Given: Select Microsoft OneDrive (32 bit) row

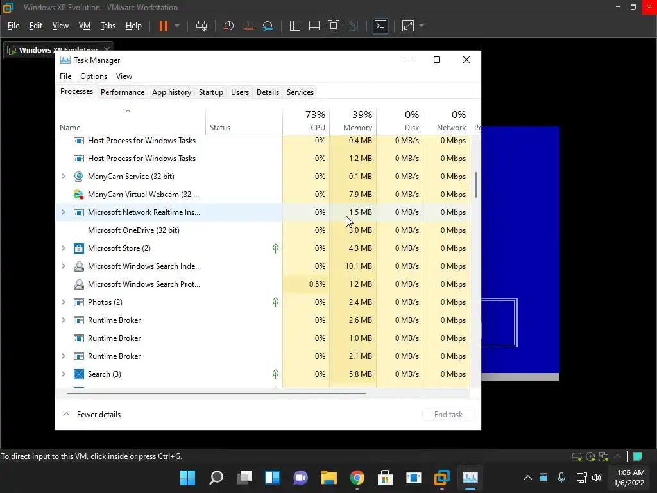Looking at the screenshot, I should pyautogui.click(x=262, y=230).
